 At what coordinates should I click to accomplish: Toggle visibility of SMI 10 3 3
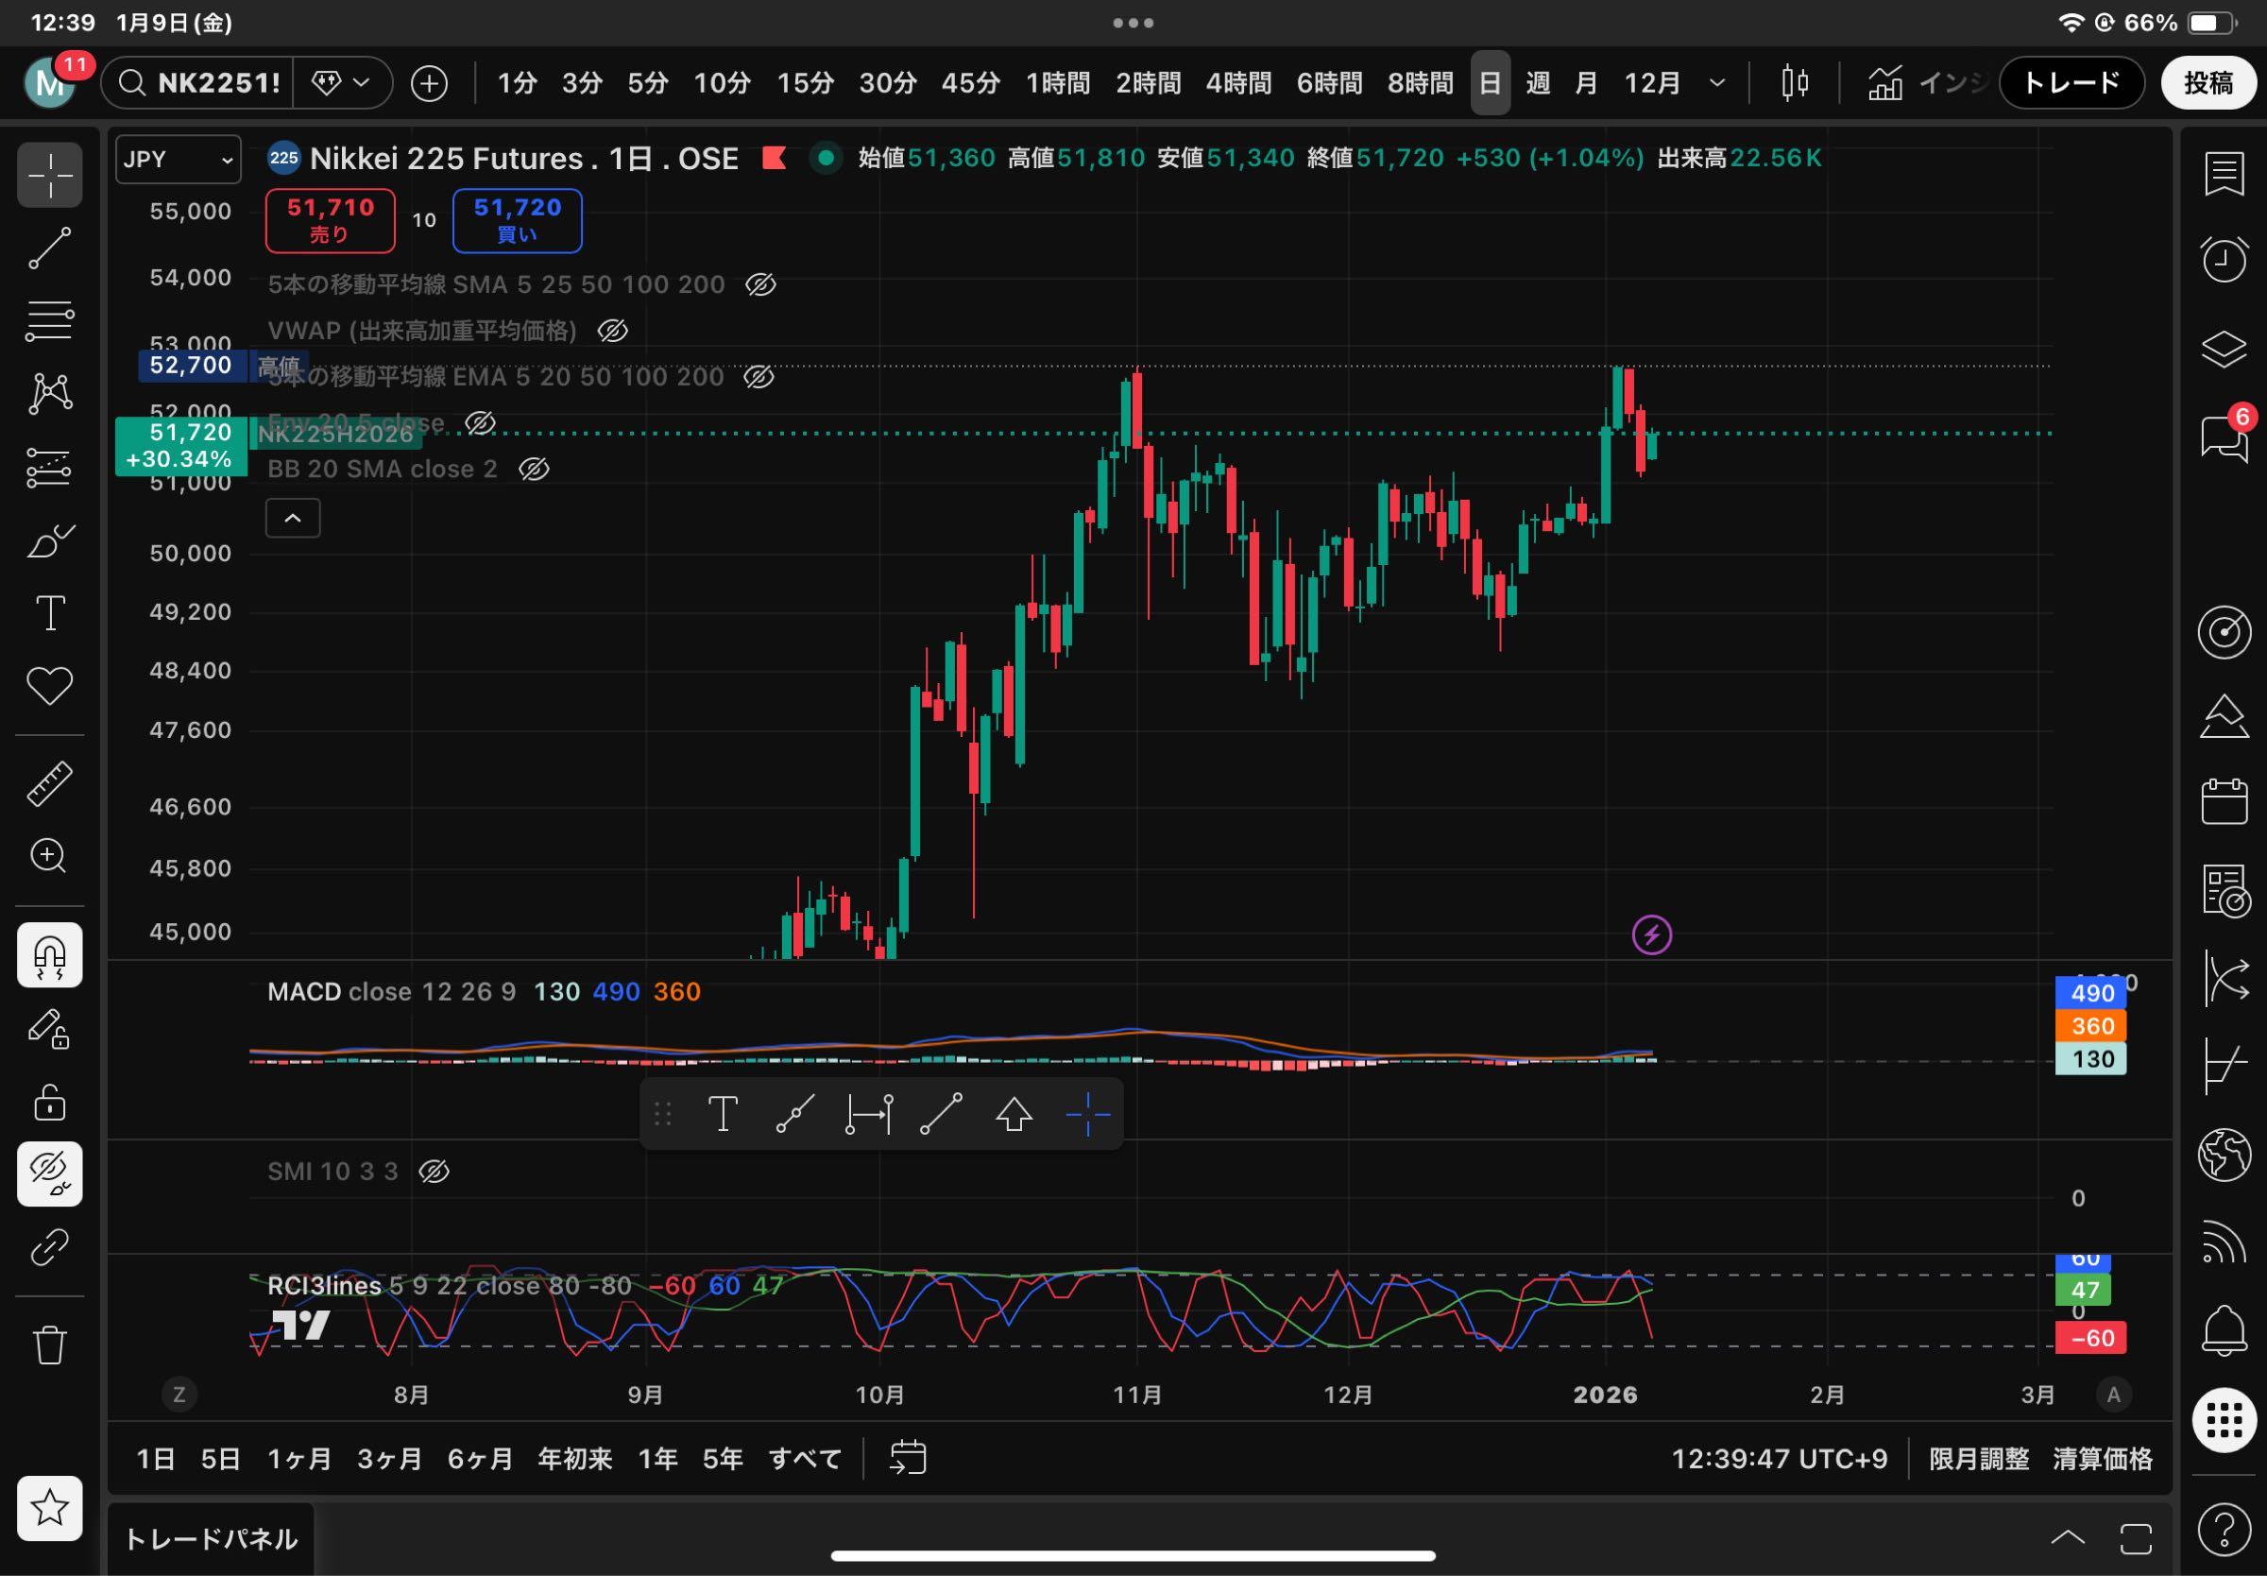pyautogui.click(x=435, y=1173)
